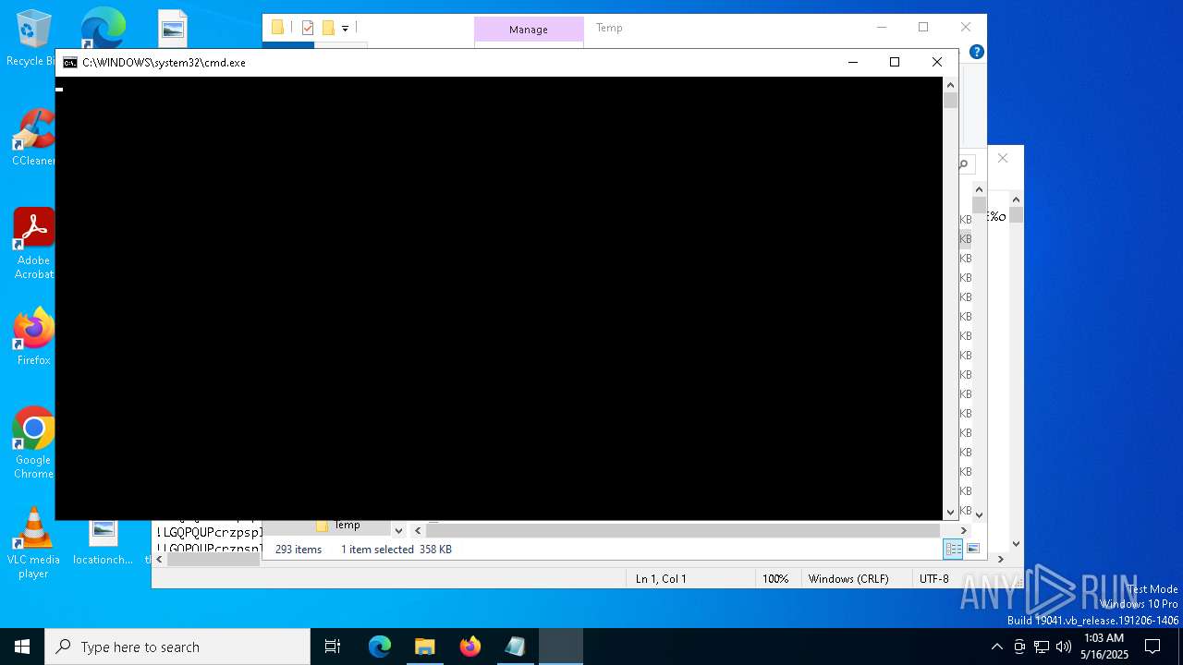Click the File Explorer folder icon in quick access toolbar
Screen dimensions: 1183x665
point(277,28)
